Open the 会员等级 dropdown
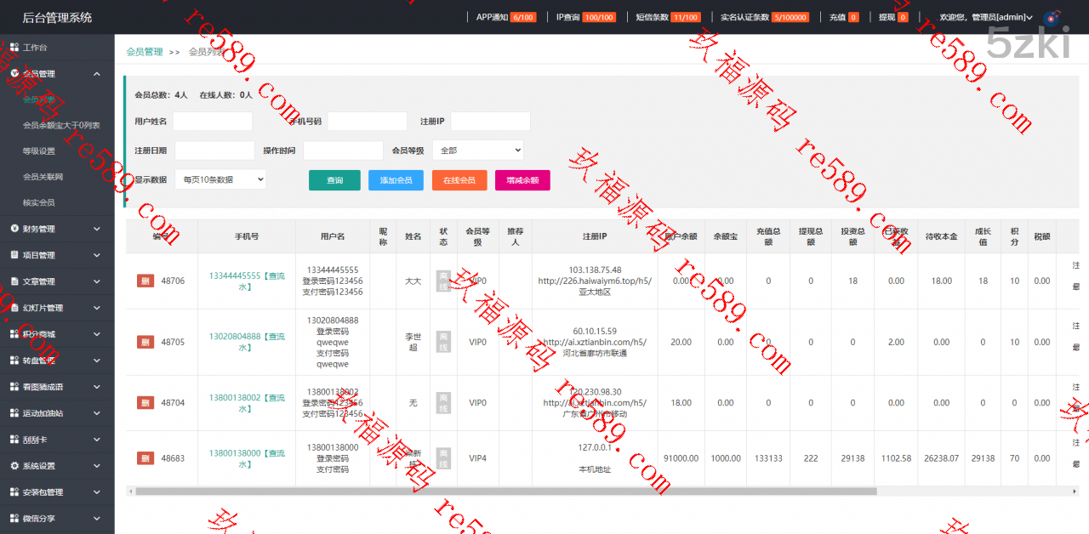 [x=477, y=151]
